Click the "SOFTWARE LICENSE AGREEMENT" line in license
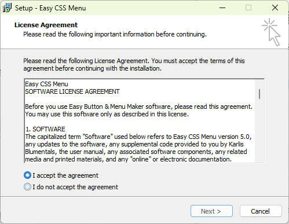Image resolution: width=289 pixels, height=224 pixels. point(72,91)
